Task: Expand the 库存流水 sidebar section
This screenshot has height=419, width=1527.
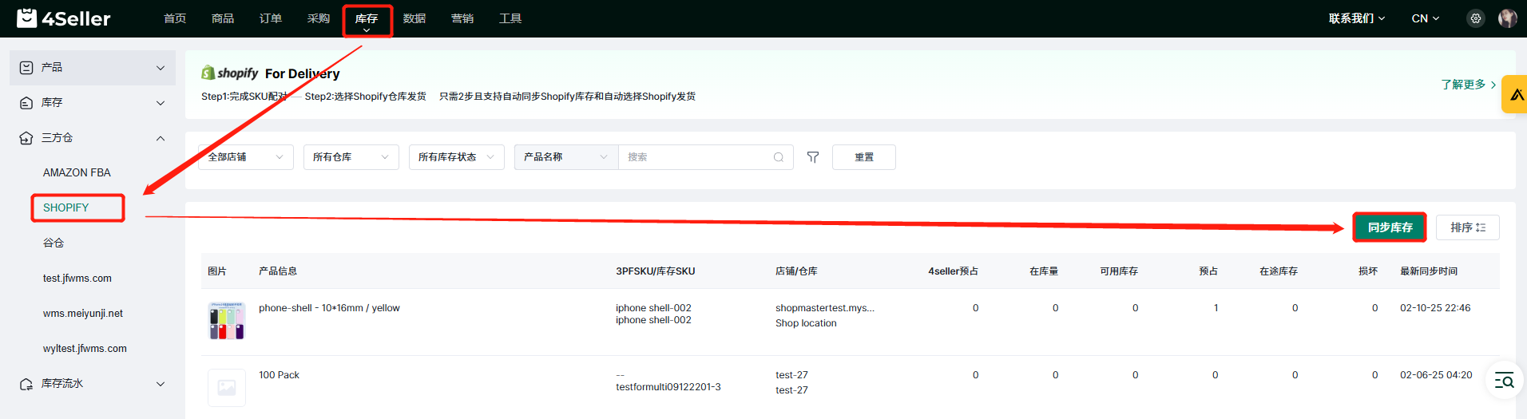Action: pyautogui.click(x=161, y=384)
